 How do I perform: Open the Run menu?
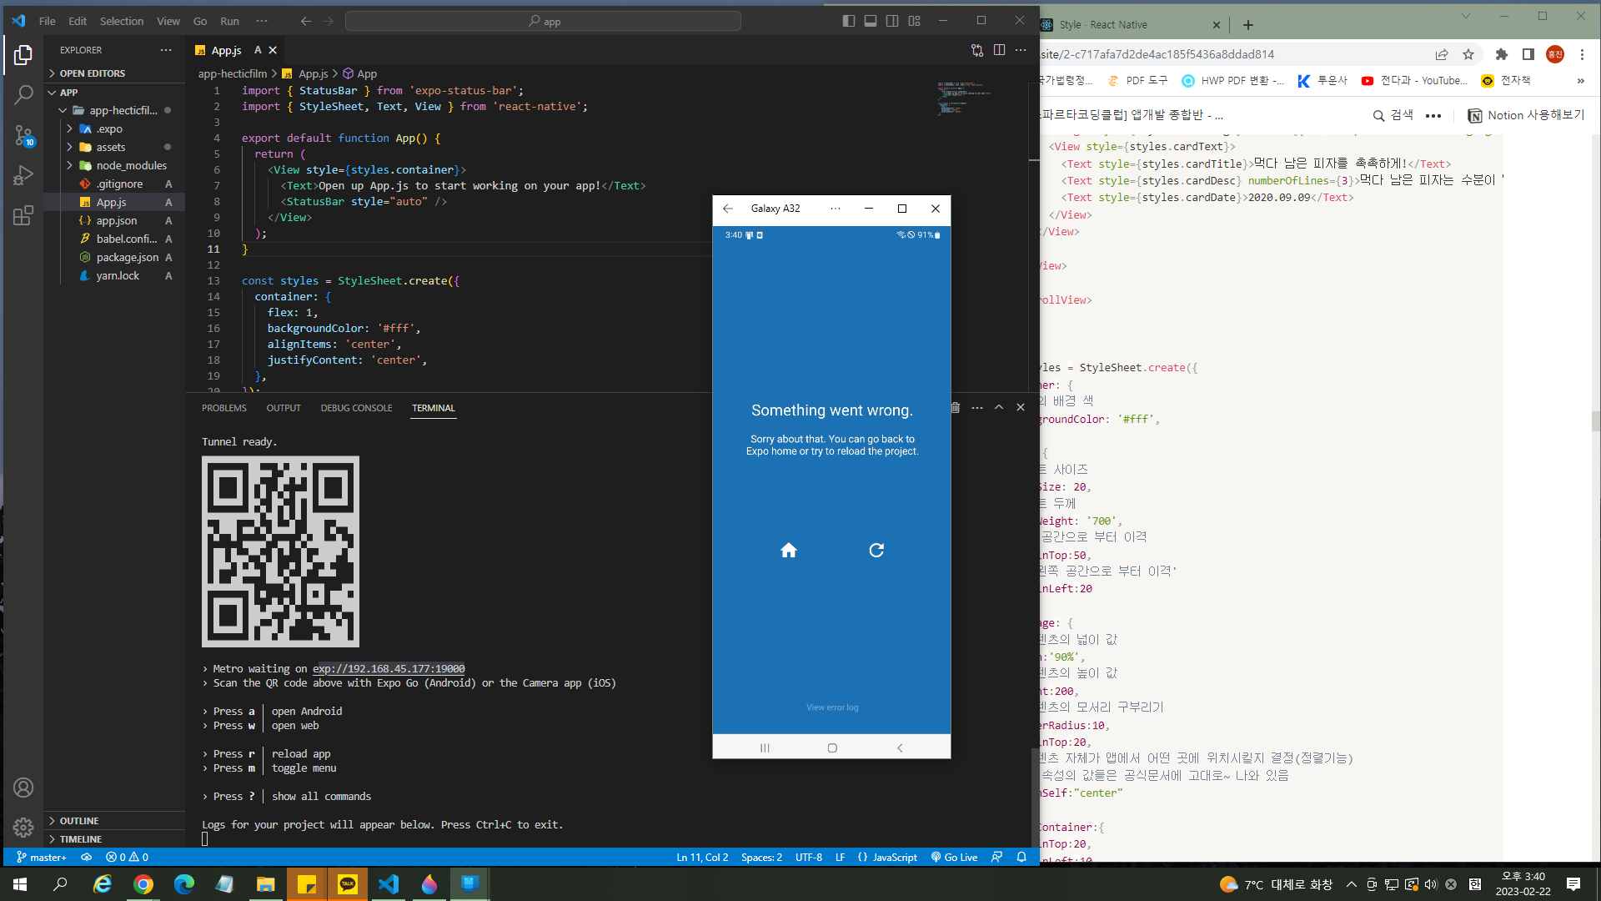[229, 21]
